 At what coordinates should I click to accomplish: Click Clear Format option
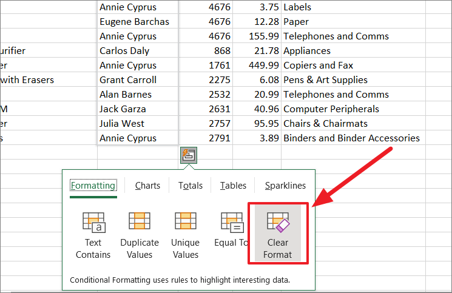[x=278, y=233]
